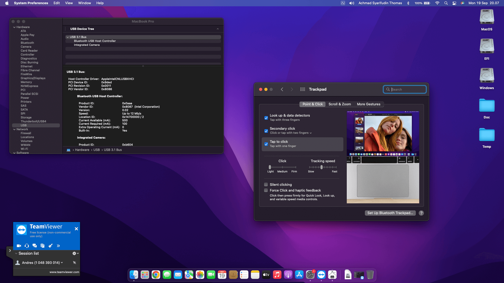Click the TeamViewer file transfer icon
504x283 pixels.
43,246
